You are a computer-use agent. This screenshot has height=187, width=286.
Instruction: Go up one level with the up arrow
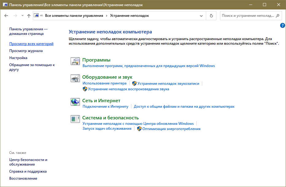tap(29, 16)
